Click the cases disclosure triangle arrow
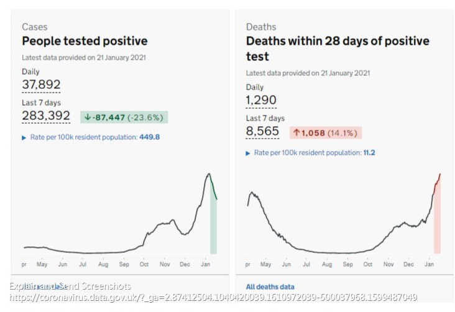This screenshot has width=455, height=312. pos(24,137)
